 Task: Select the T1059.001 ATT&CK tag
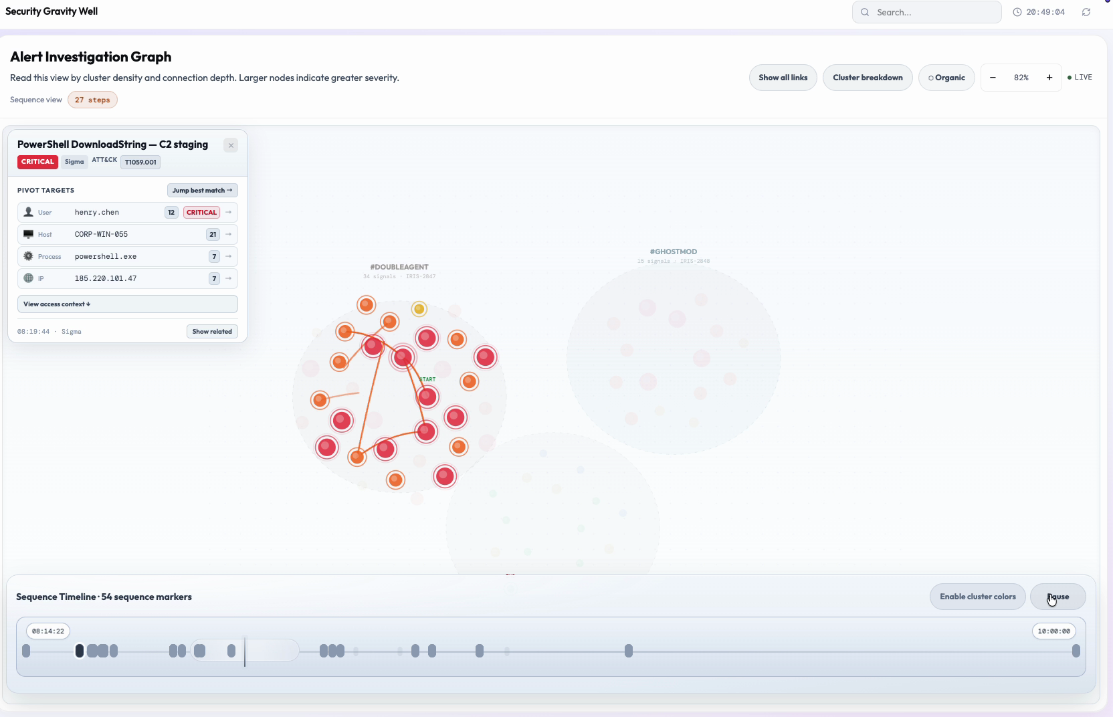(x=140, y=162)
